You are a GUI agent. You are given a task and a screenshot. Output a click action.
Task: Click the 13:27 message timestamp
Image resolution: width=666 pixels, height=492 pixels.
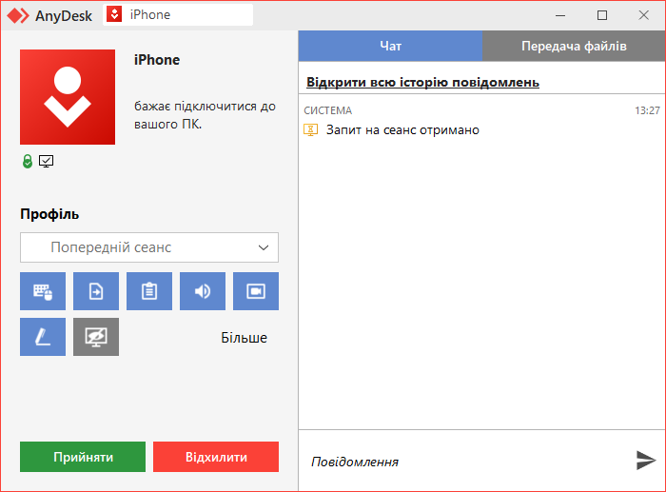(647, 110)
